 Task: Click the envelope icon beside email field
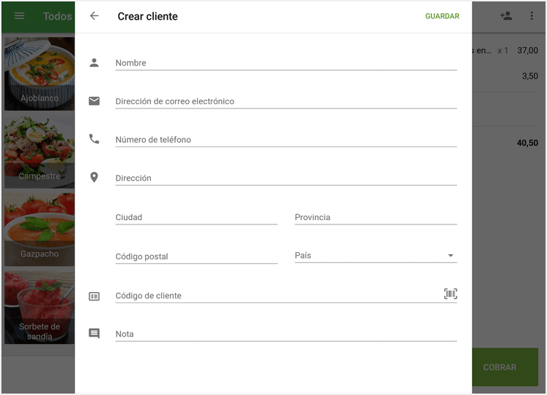point(94,101)
